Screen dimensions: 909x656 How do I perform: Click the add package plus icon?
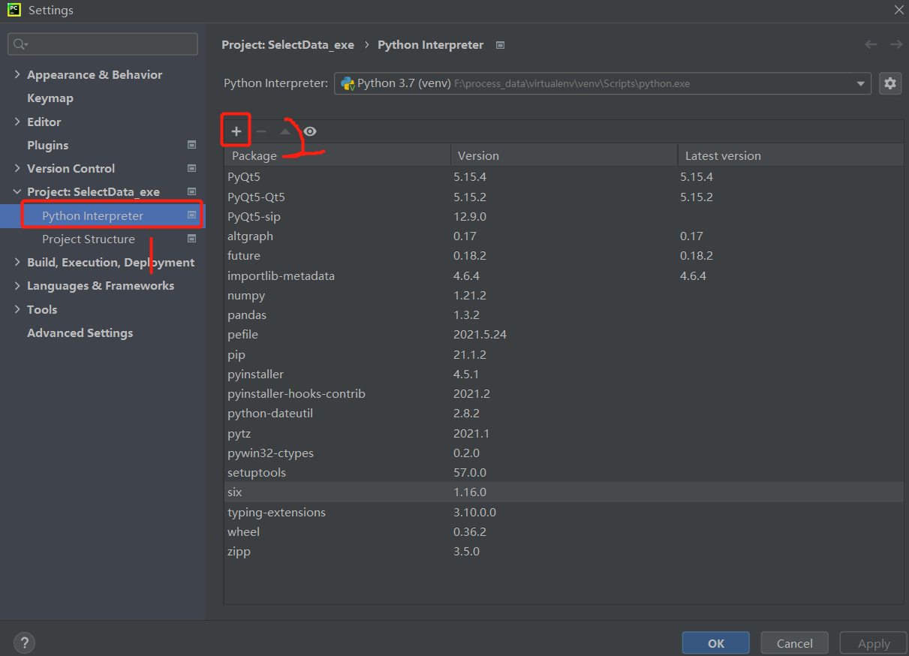tap(236, 131)
